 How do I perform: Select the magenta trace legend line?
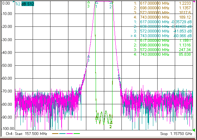pyautogui.click(x=69, y=134)
